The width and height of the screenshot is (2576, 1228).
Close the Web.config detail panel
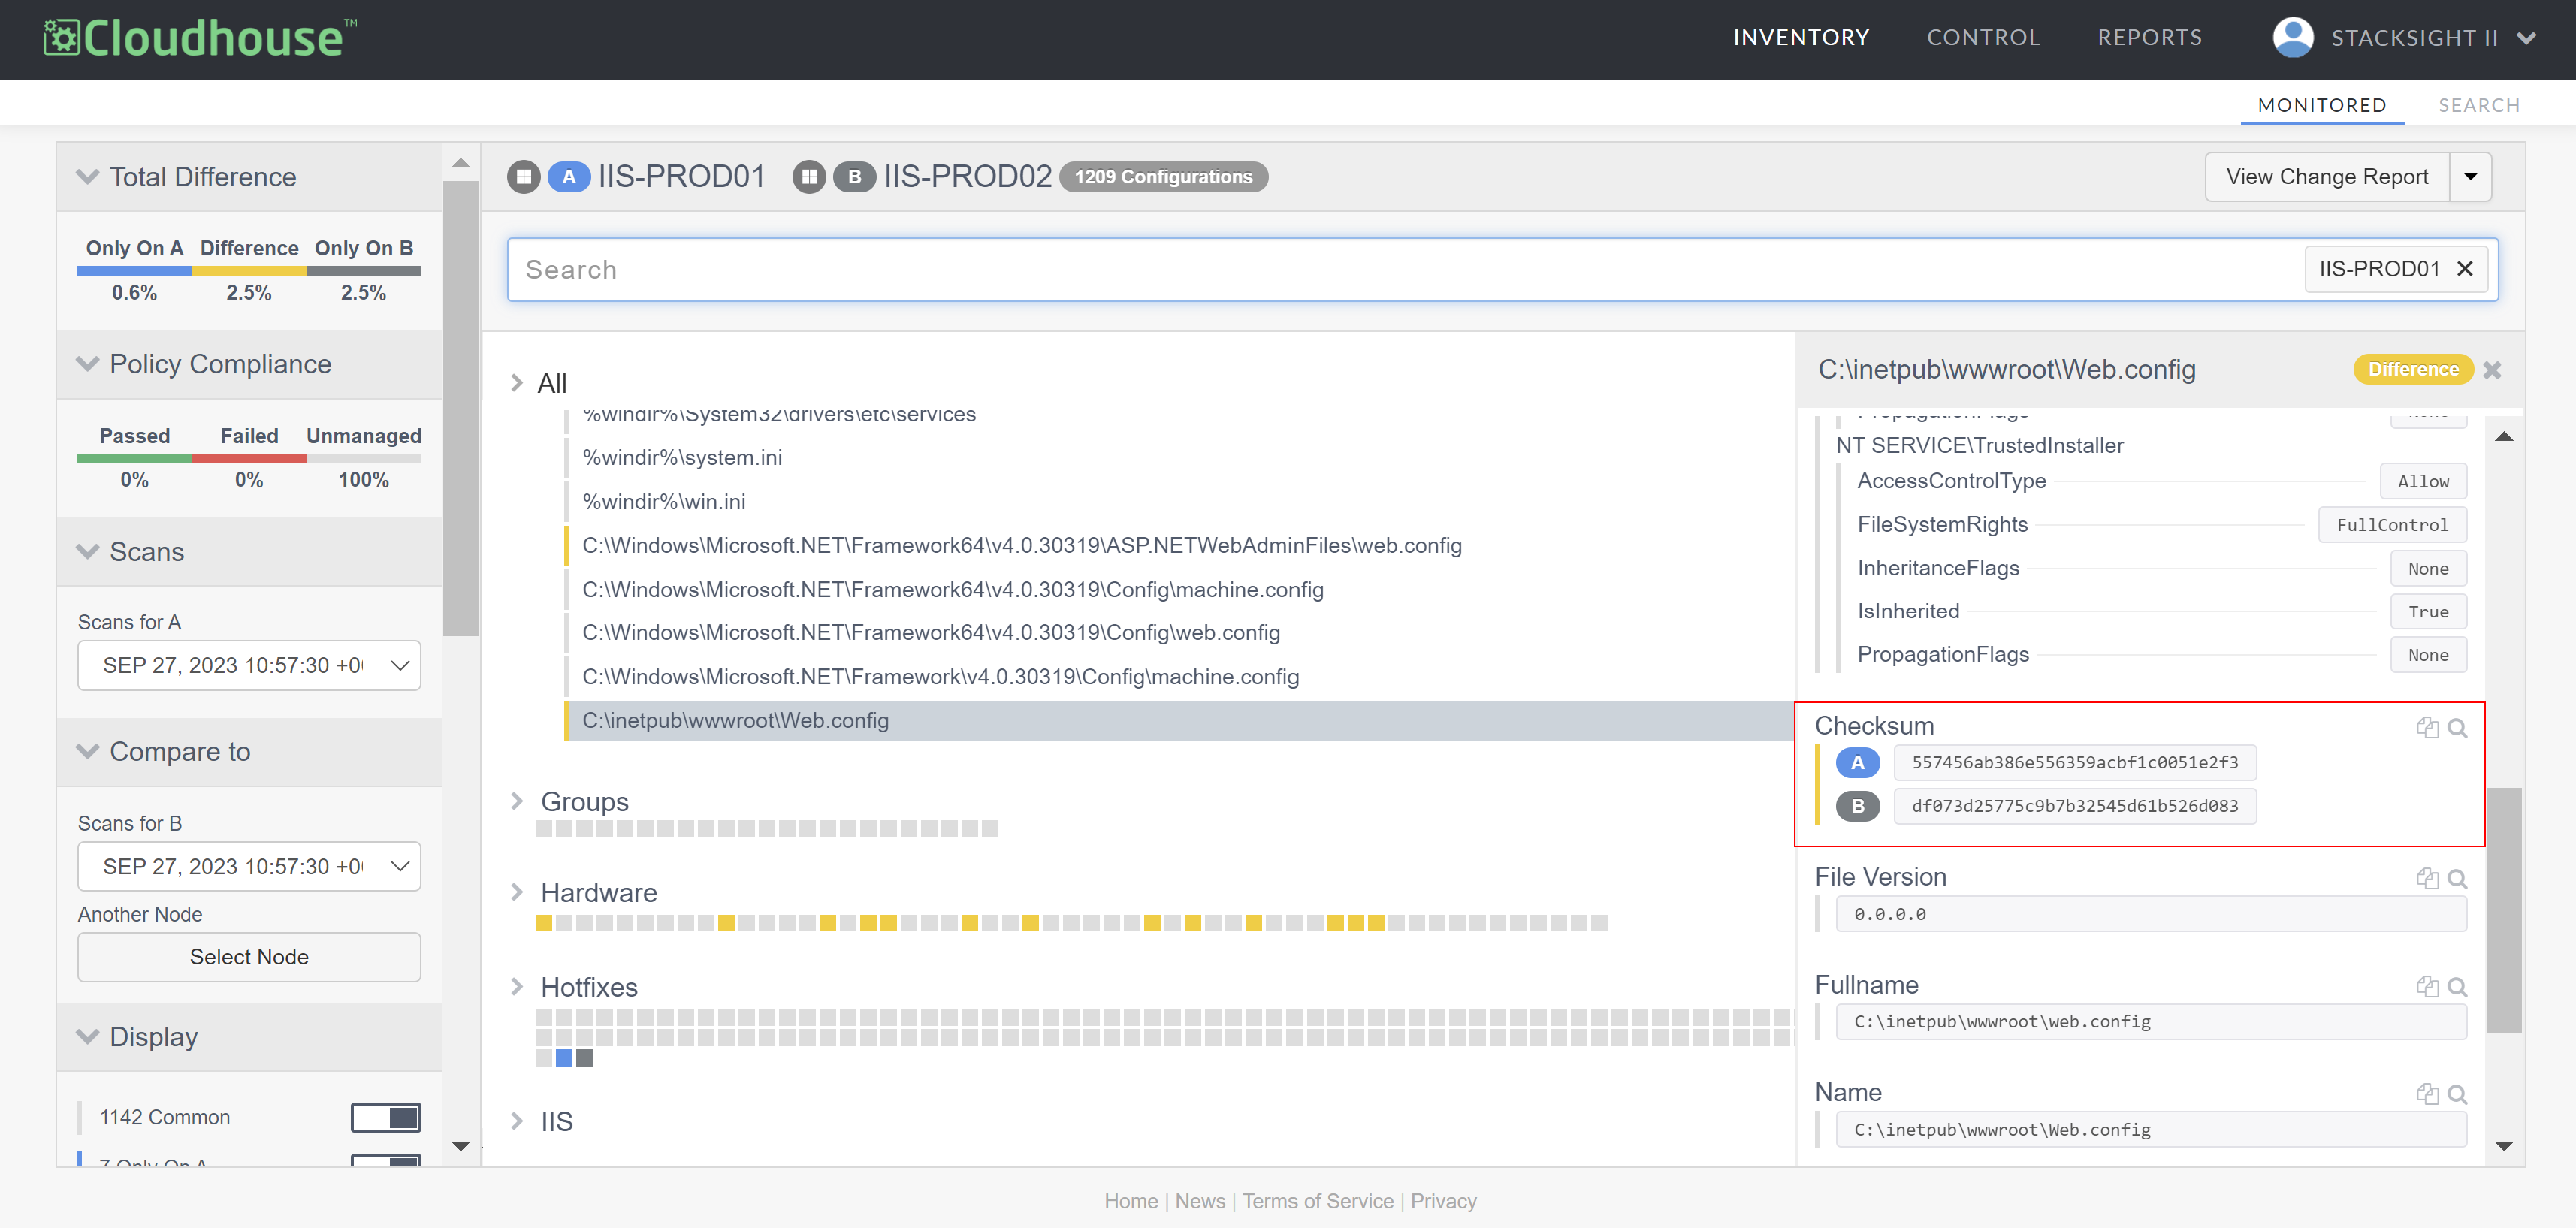[x=2492, y=370]
